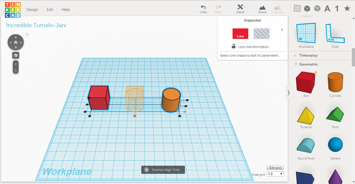Screen dimensions: 355x184
Task: Turn the selection into a Hole
Action: click(x=261, y=34)
